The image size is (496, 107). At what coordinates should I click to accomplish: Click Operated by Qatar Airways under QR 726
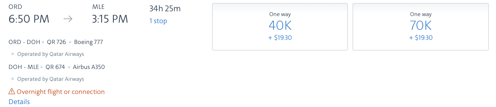pyautogui.click(x=50, y=54)
